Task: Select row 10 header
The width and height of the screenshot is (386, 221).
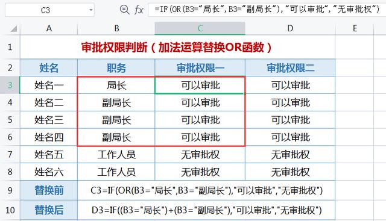Action: 10,210
